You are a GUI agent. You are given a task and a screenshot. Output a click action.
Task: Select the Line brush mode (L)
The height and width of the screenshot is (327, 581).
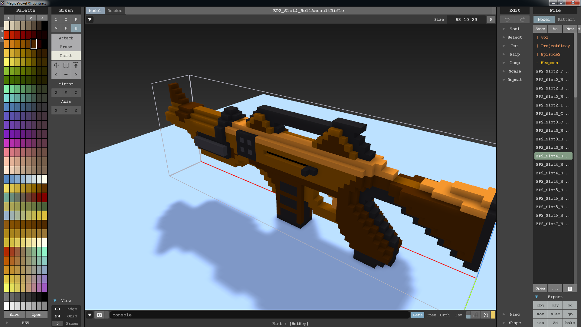[x=56, y=19]
